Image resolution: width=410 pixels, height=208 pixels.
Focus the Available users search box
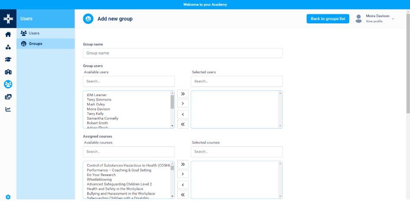pyautogui.click(x=129, y=81)
